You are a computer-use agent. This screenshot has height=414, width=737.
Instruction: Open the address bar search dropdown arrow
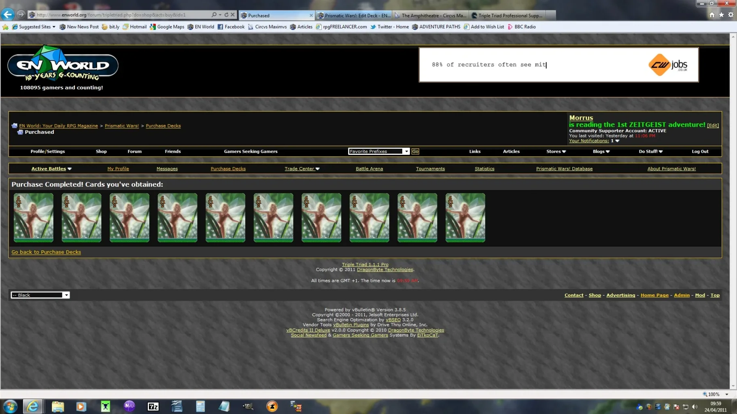220,15
